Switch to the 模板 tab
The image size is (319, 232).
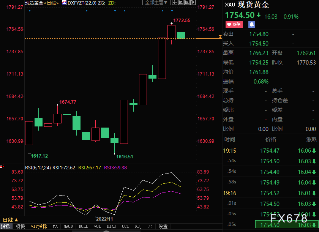click(x=20, y=227)
